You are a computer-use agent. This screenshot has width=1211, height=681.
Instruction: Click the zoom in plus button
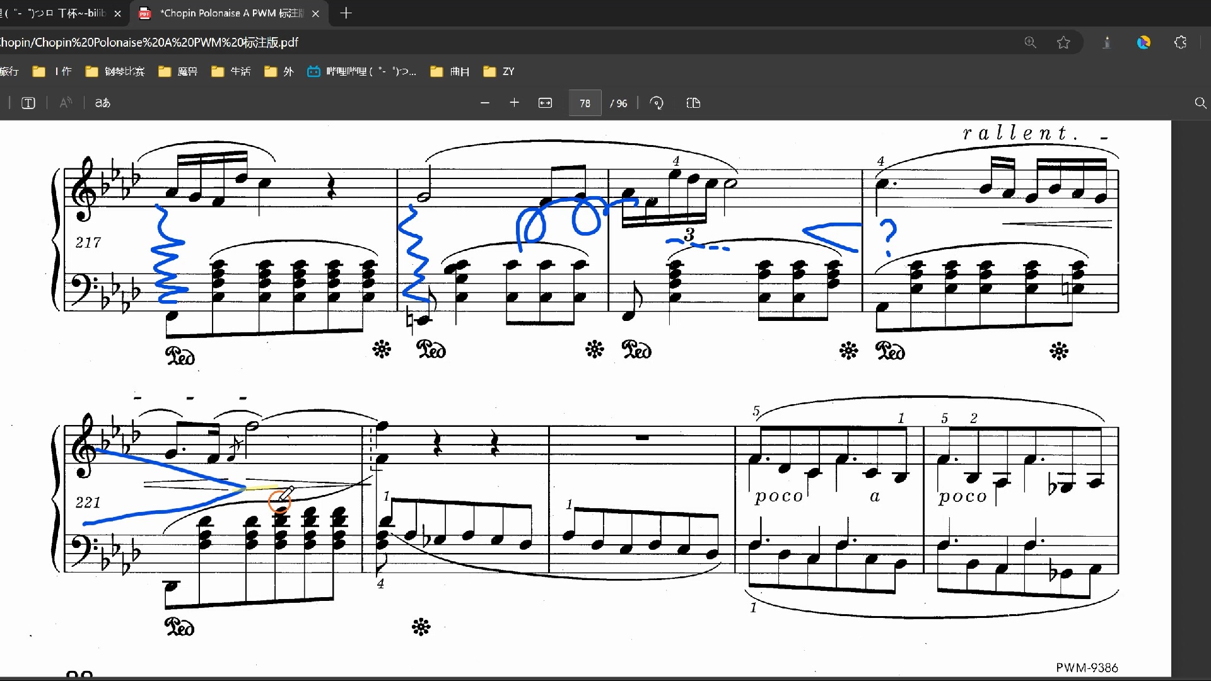point(514,103)
